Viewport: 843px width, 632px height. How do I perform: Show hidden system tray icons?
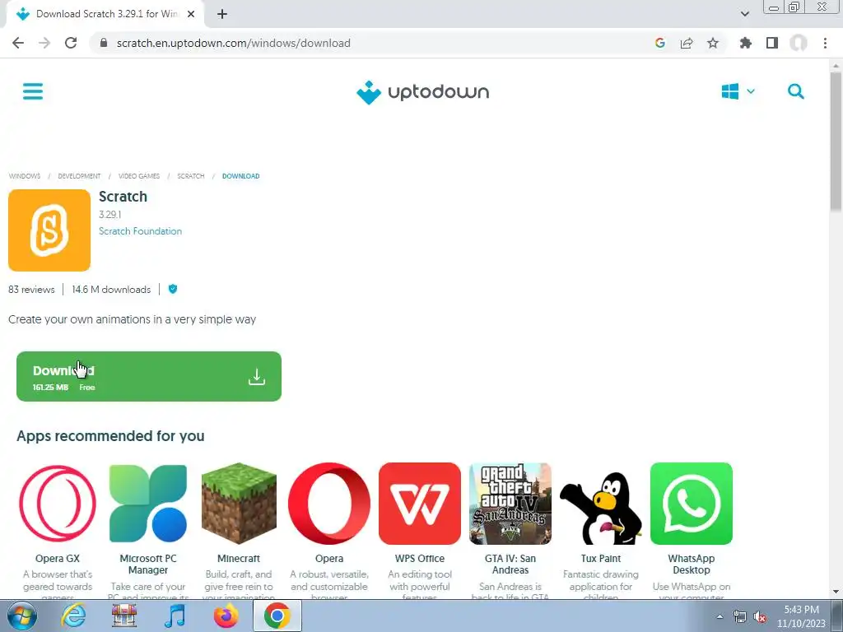point(720,616)
